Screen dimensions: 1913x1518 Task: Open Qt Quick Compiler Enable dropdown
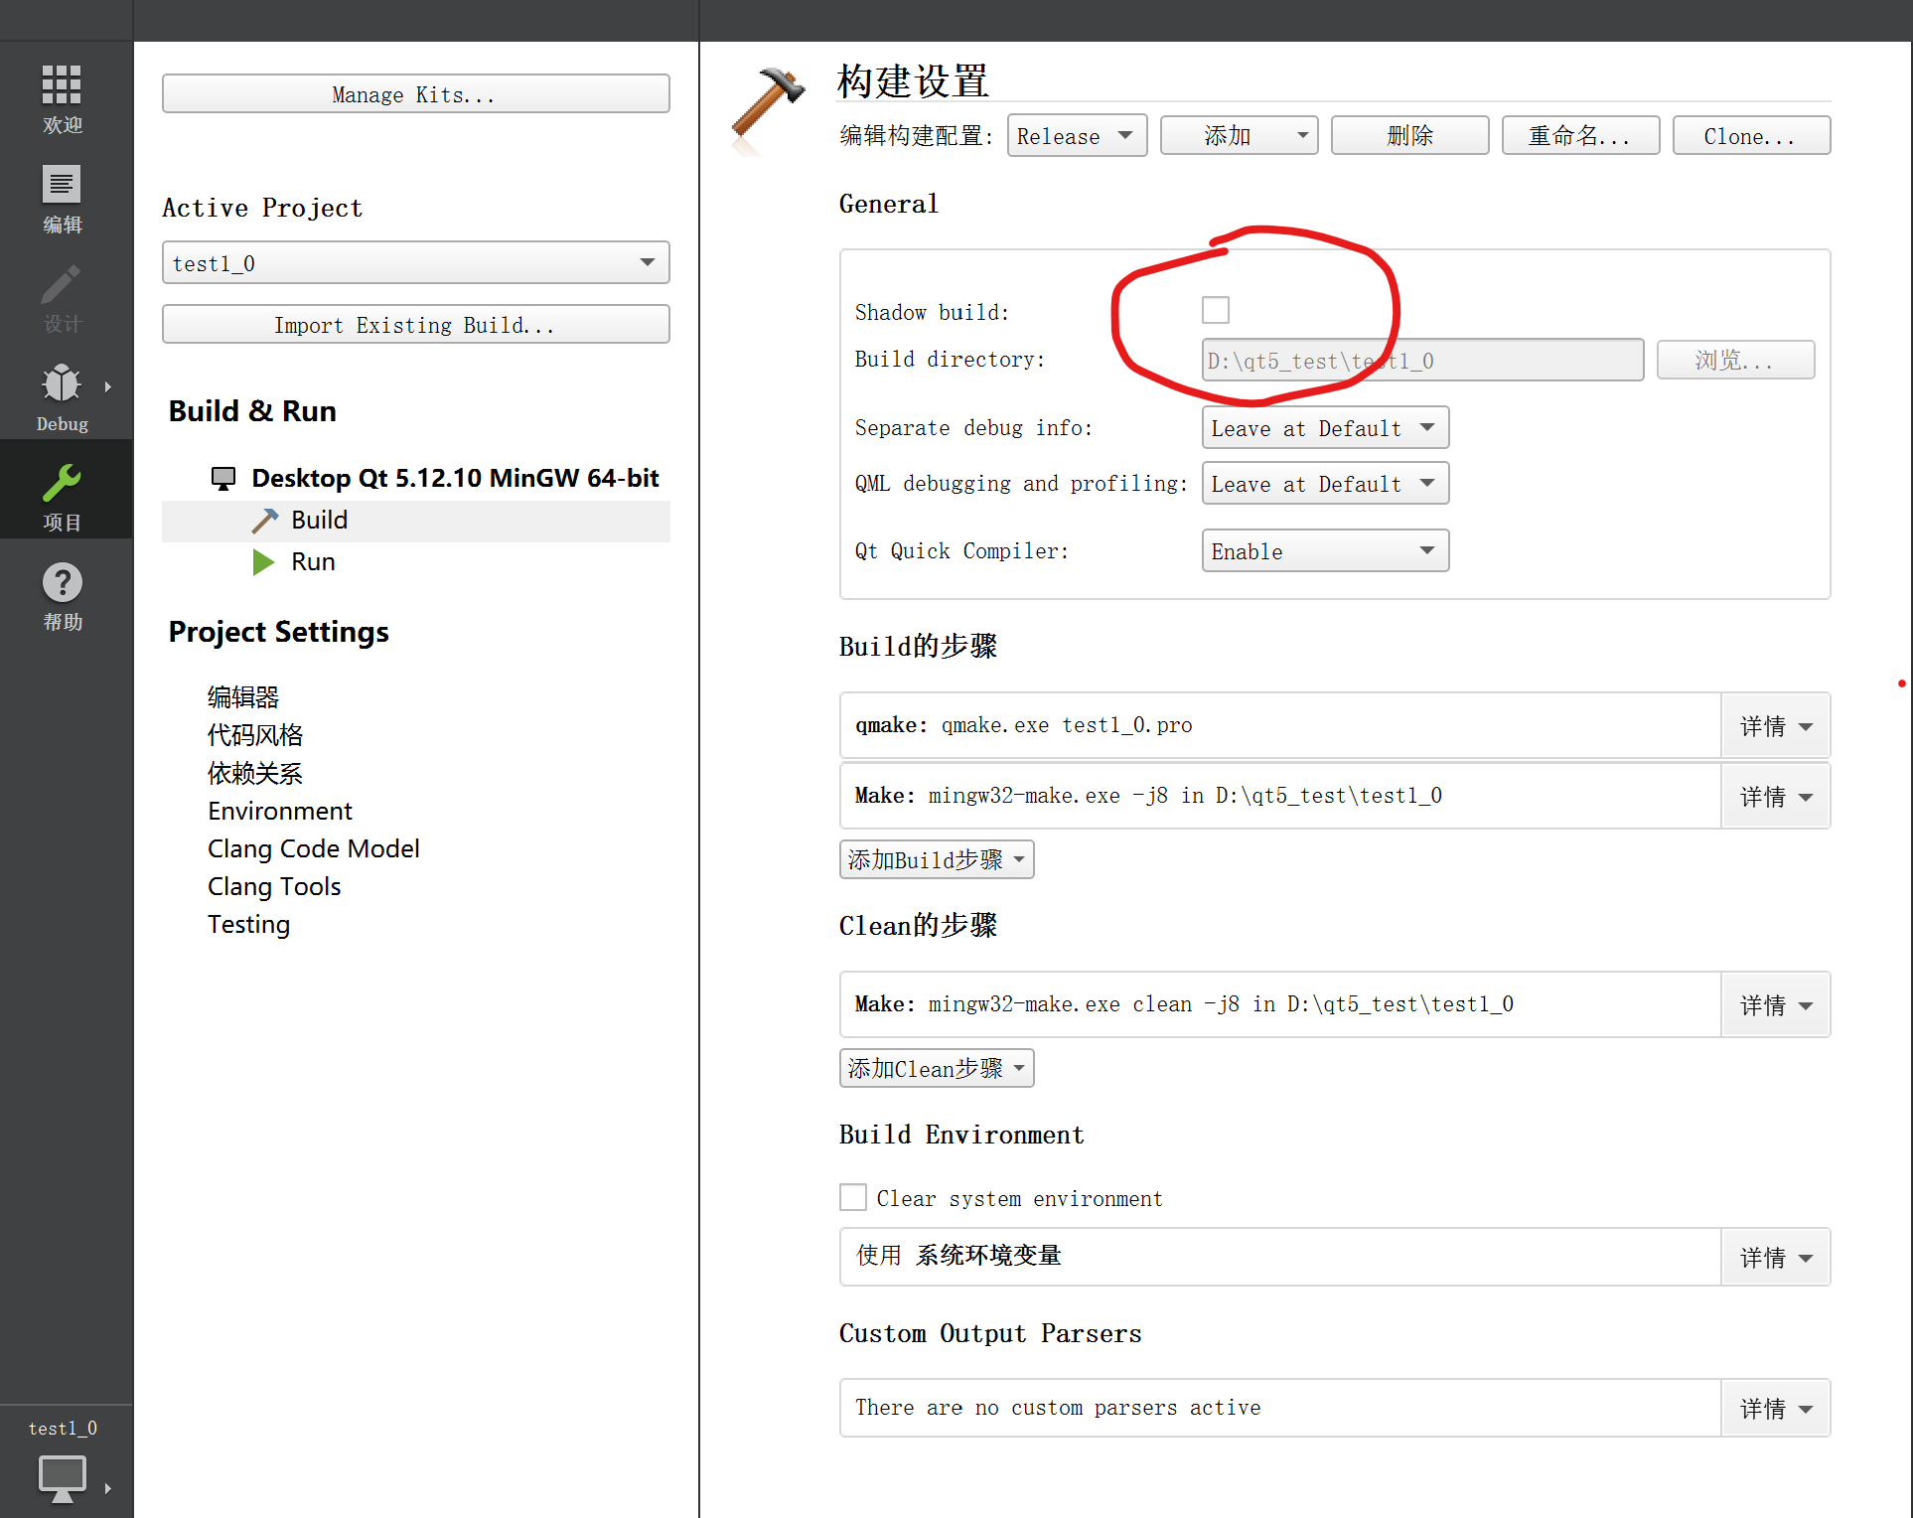tap(1325, 551)
